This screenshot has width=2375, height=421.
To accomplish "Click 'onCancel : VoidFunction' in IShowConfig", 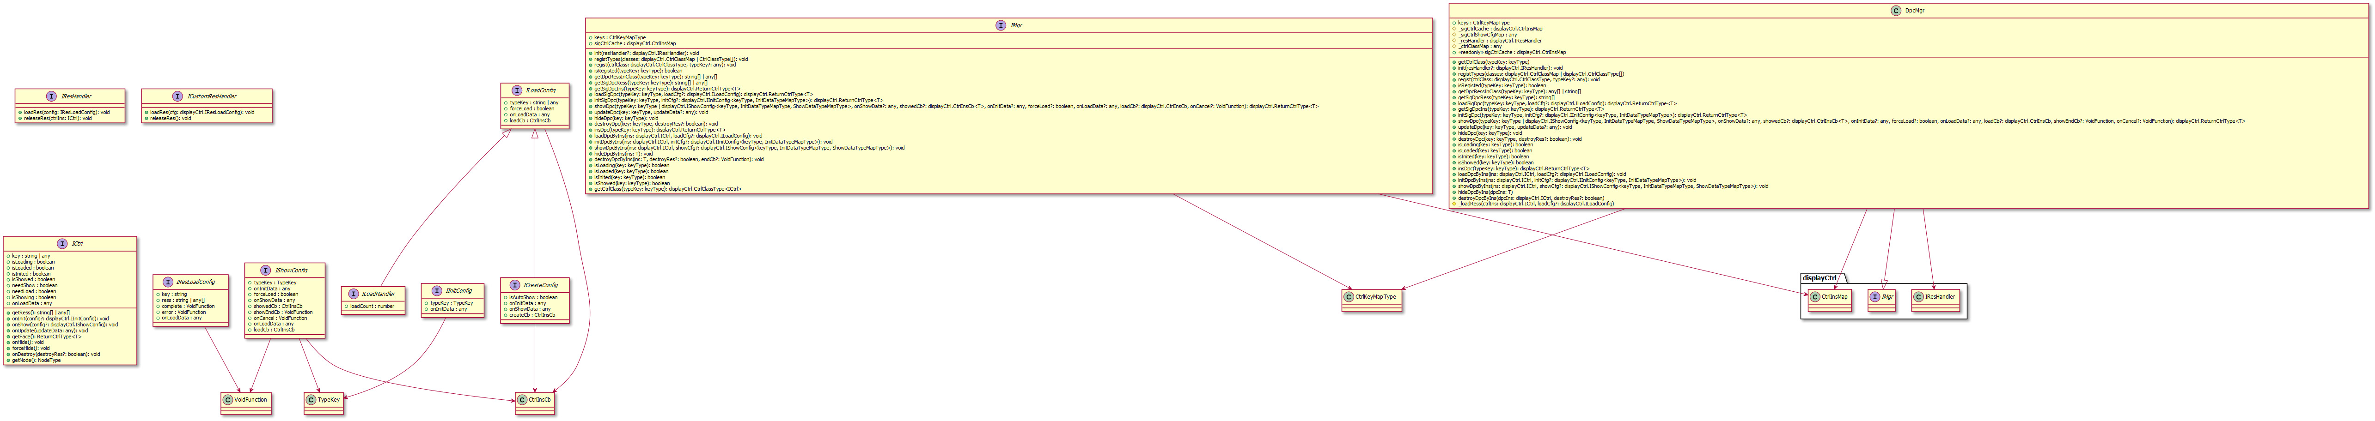I will coord(279,318).
